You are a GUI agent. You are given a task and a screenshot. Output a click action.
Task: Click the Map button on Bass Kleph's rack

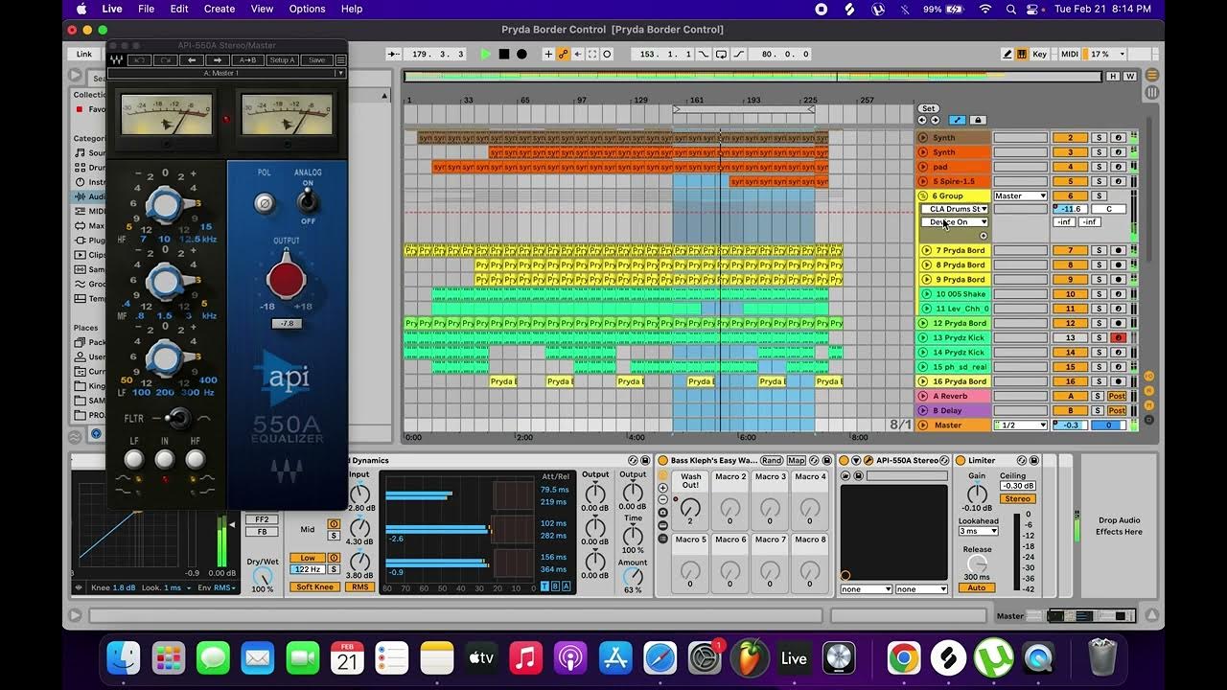click(x=797, y=461)
